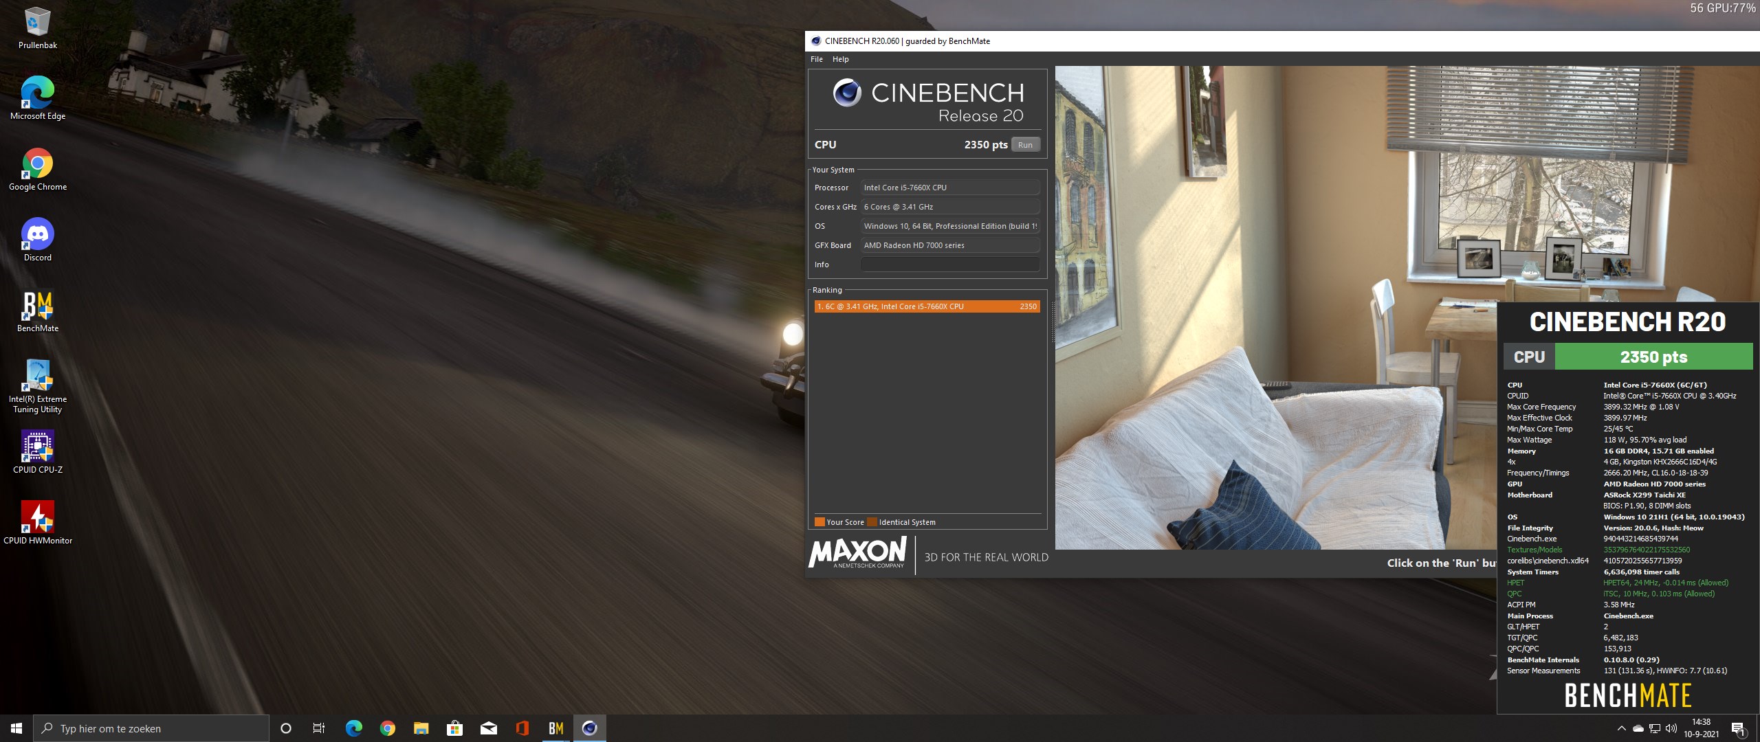Click the Run button for CPU test
Screen dimensions: 1760x742
(x=1025, y=145)
